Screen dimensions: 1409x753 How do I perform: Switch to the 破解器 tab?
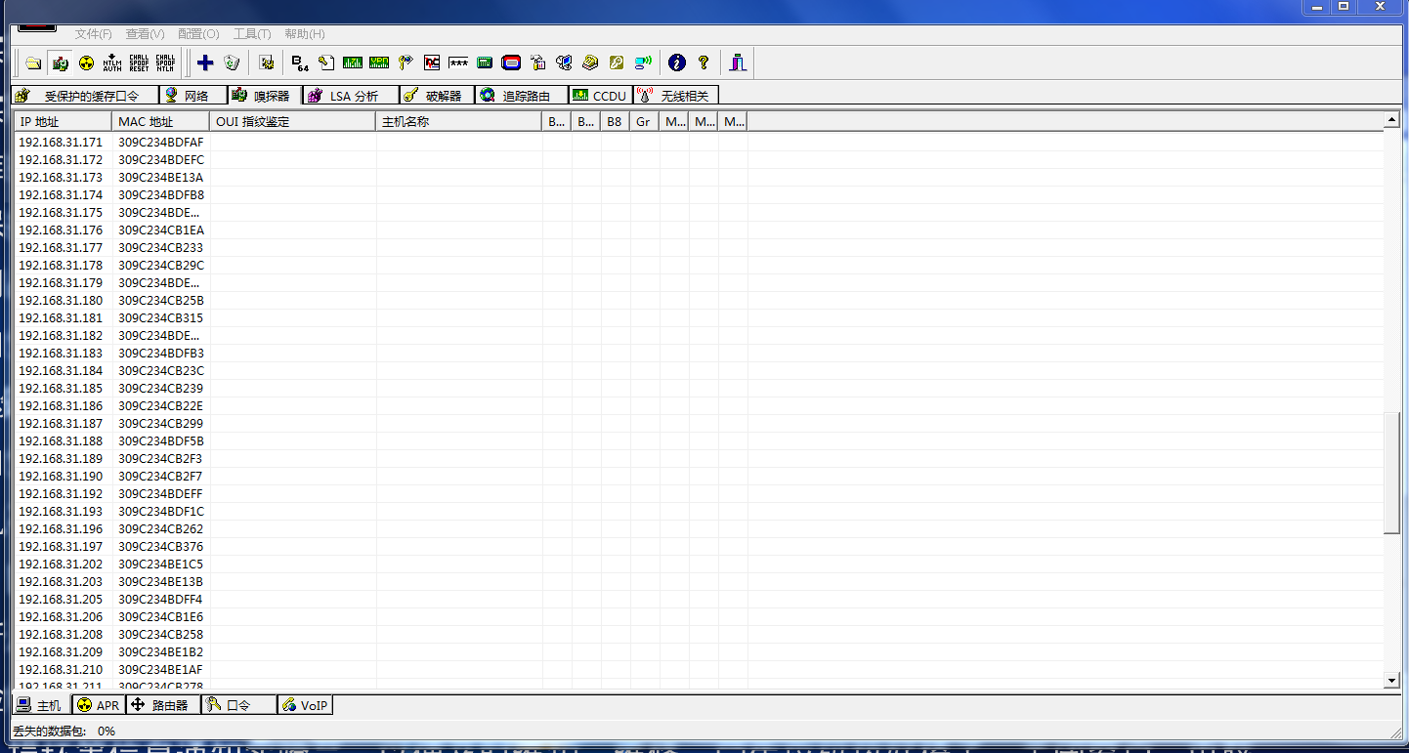(437, 96)
